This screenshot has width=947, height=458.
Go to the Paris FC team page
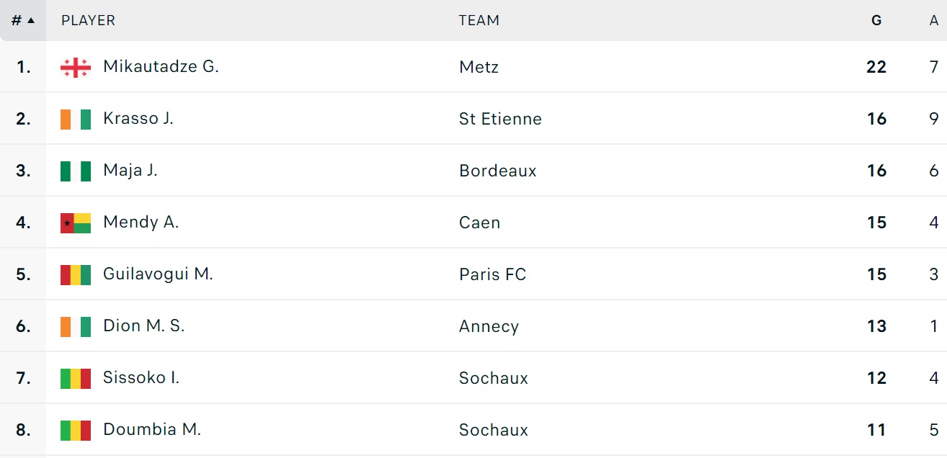point(492,274)
